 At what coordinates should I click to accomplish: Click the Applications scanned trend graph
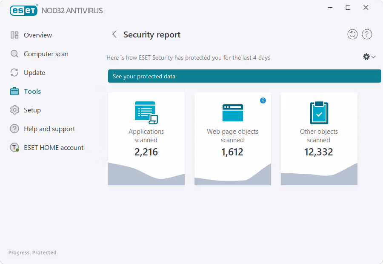point(146,174)
